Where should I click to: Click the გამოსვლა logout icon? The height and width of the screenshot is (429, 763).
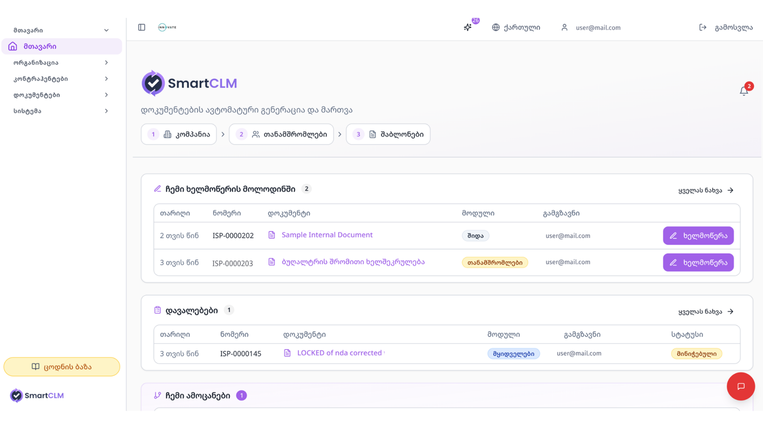(703, 28)
